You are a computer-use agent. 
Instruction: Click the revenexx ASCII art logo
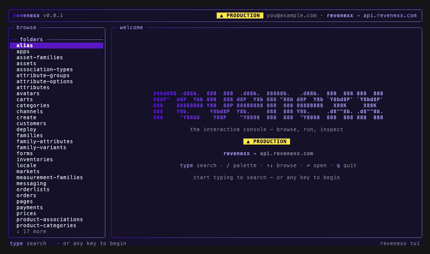point(268,106)
